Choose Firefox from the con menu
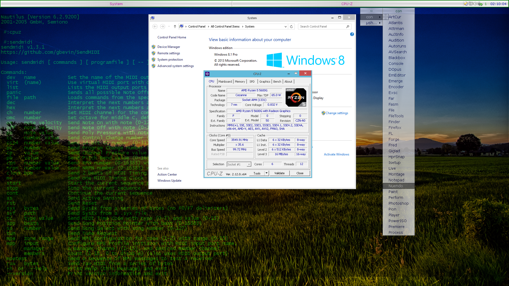This screenshot has width=509, height=286. click(x=399, y=128)
